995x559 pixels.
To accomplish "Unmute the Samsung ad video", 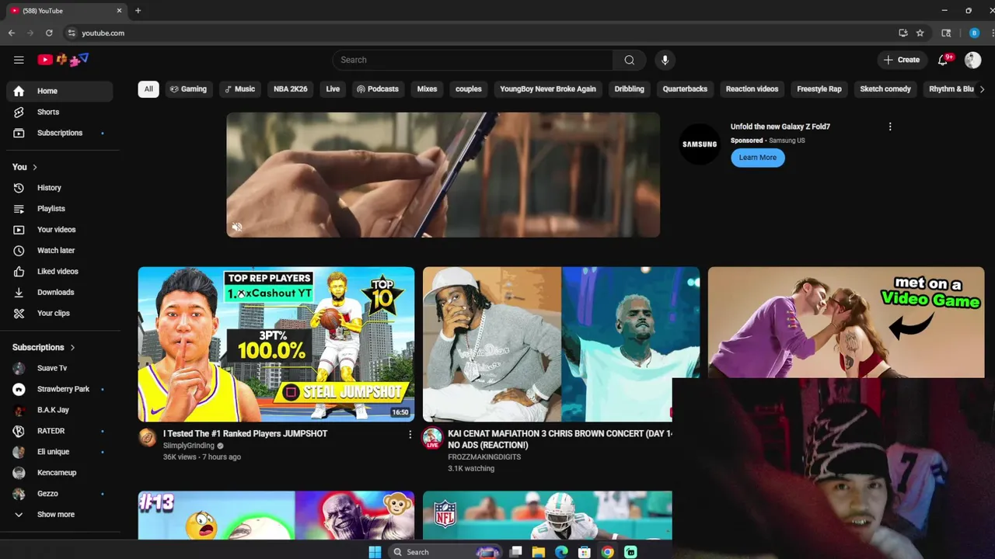I will tap(237, 227).
